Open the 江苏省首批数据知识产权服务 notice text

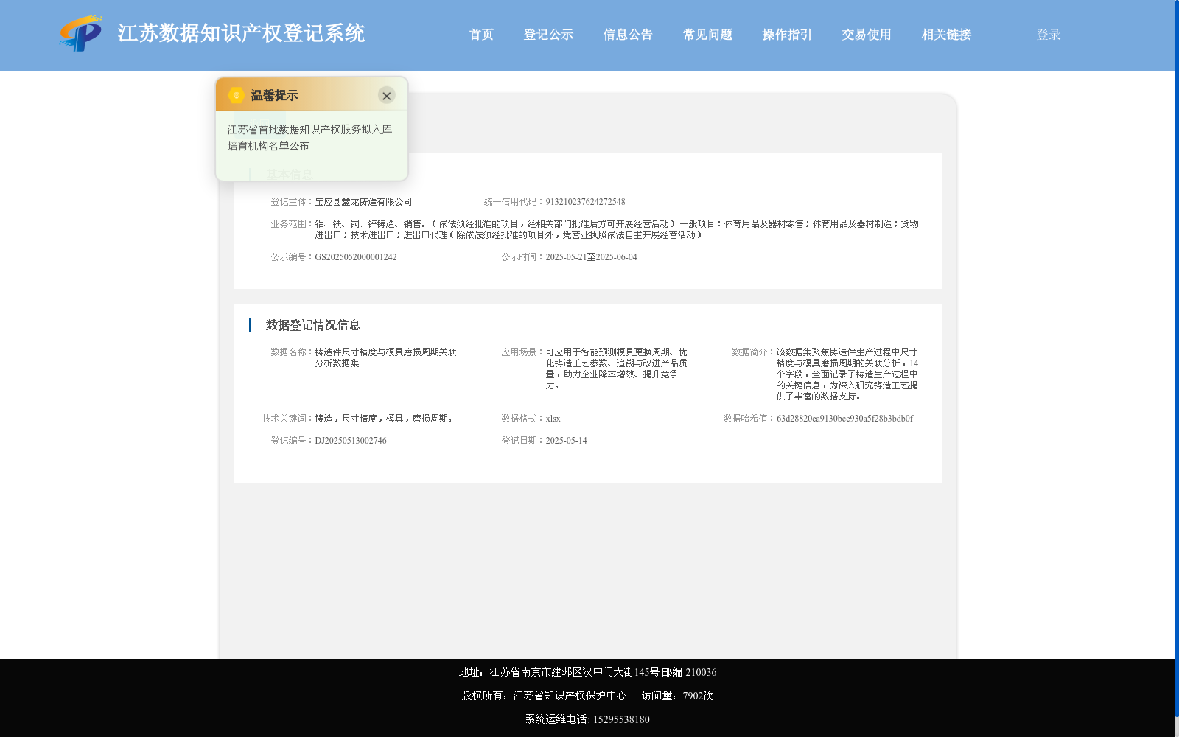tap(309, 137)
